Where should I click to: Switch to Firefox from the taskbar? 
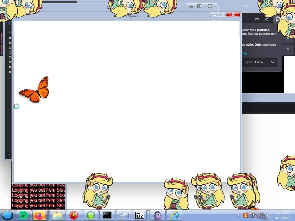pyautogui.click(x=39, y=215)
